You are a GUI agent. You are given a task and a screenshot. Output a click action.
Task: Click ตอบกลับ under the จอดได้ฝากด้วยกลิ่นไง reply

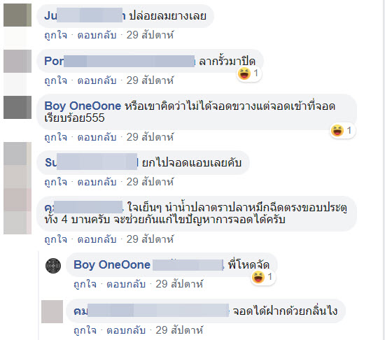(126, 330)
